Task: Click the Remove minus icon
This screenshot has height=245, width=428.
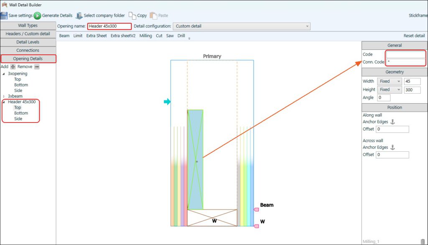Action: point(37,66)
